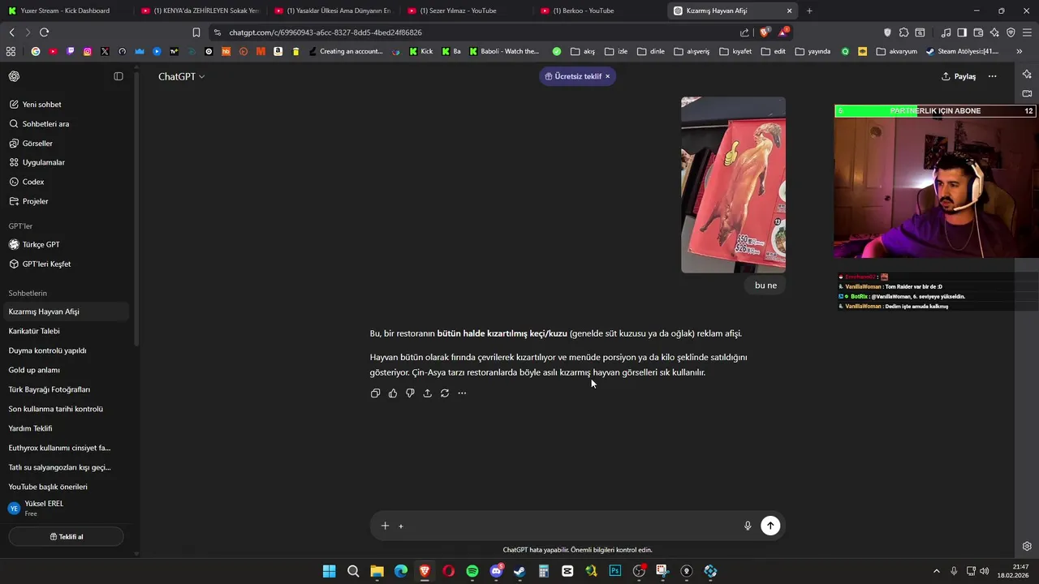Copy the response with the copy icon
This screenshot has width=1039, height=584.
pyautogui.click(x=375, y=393)
